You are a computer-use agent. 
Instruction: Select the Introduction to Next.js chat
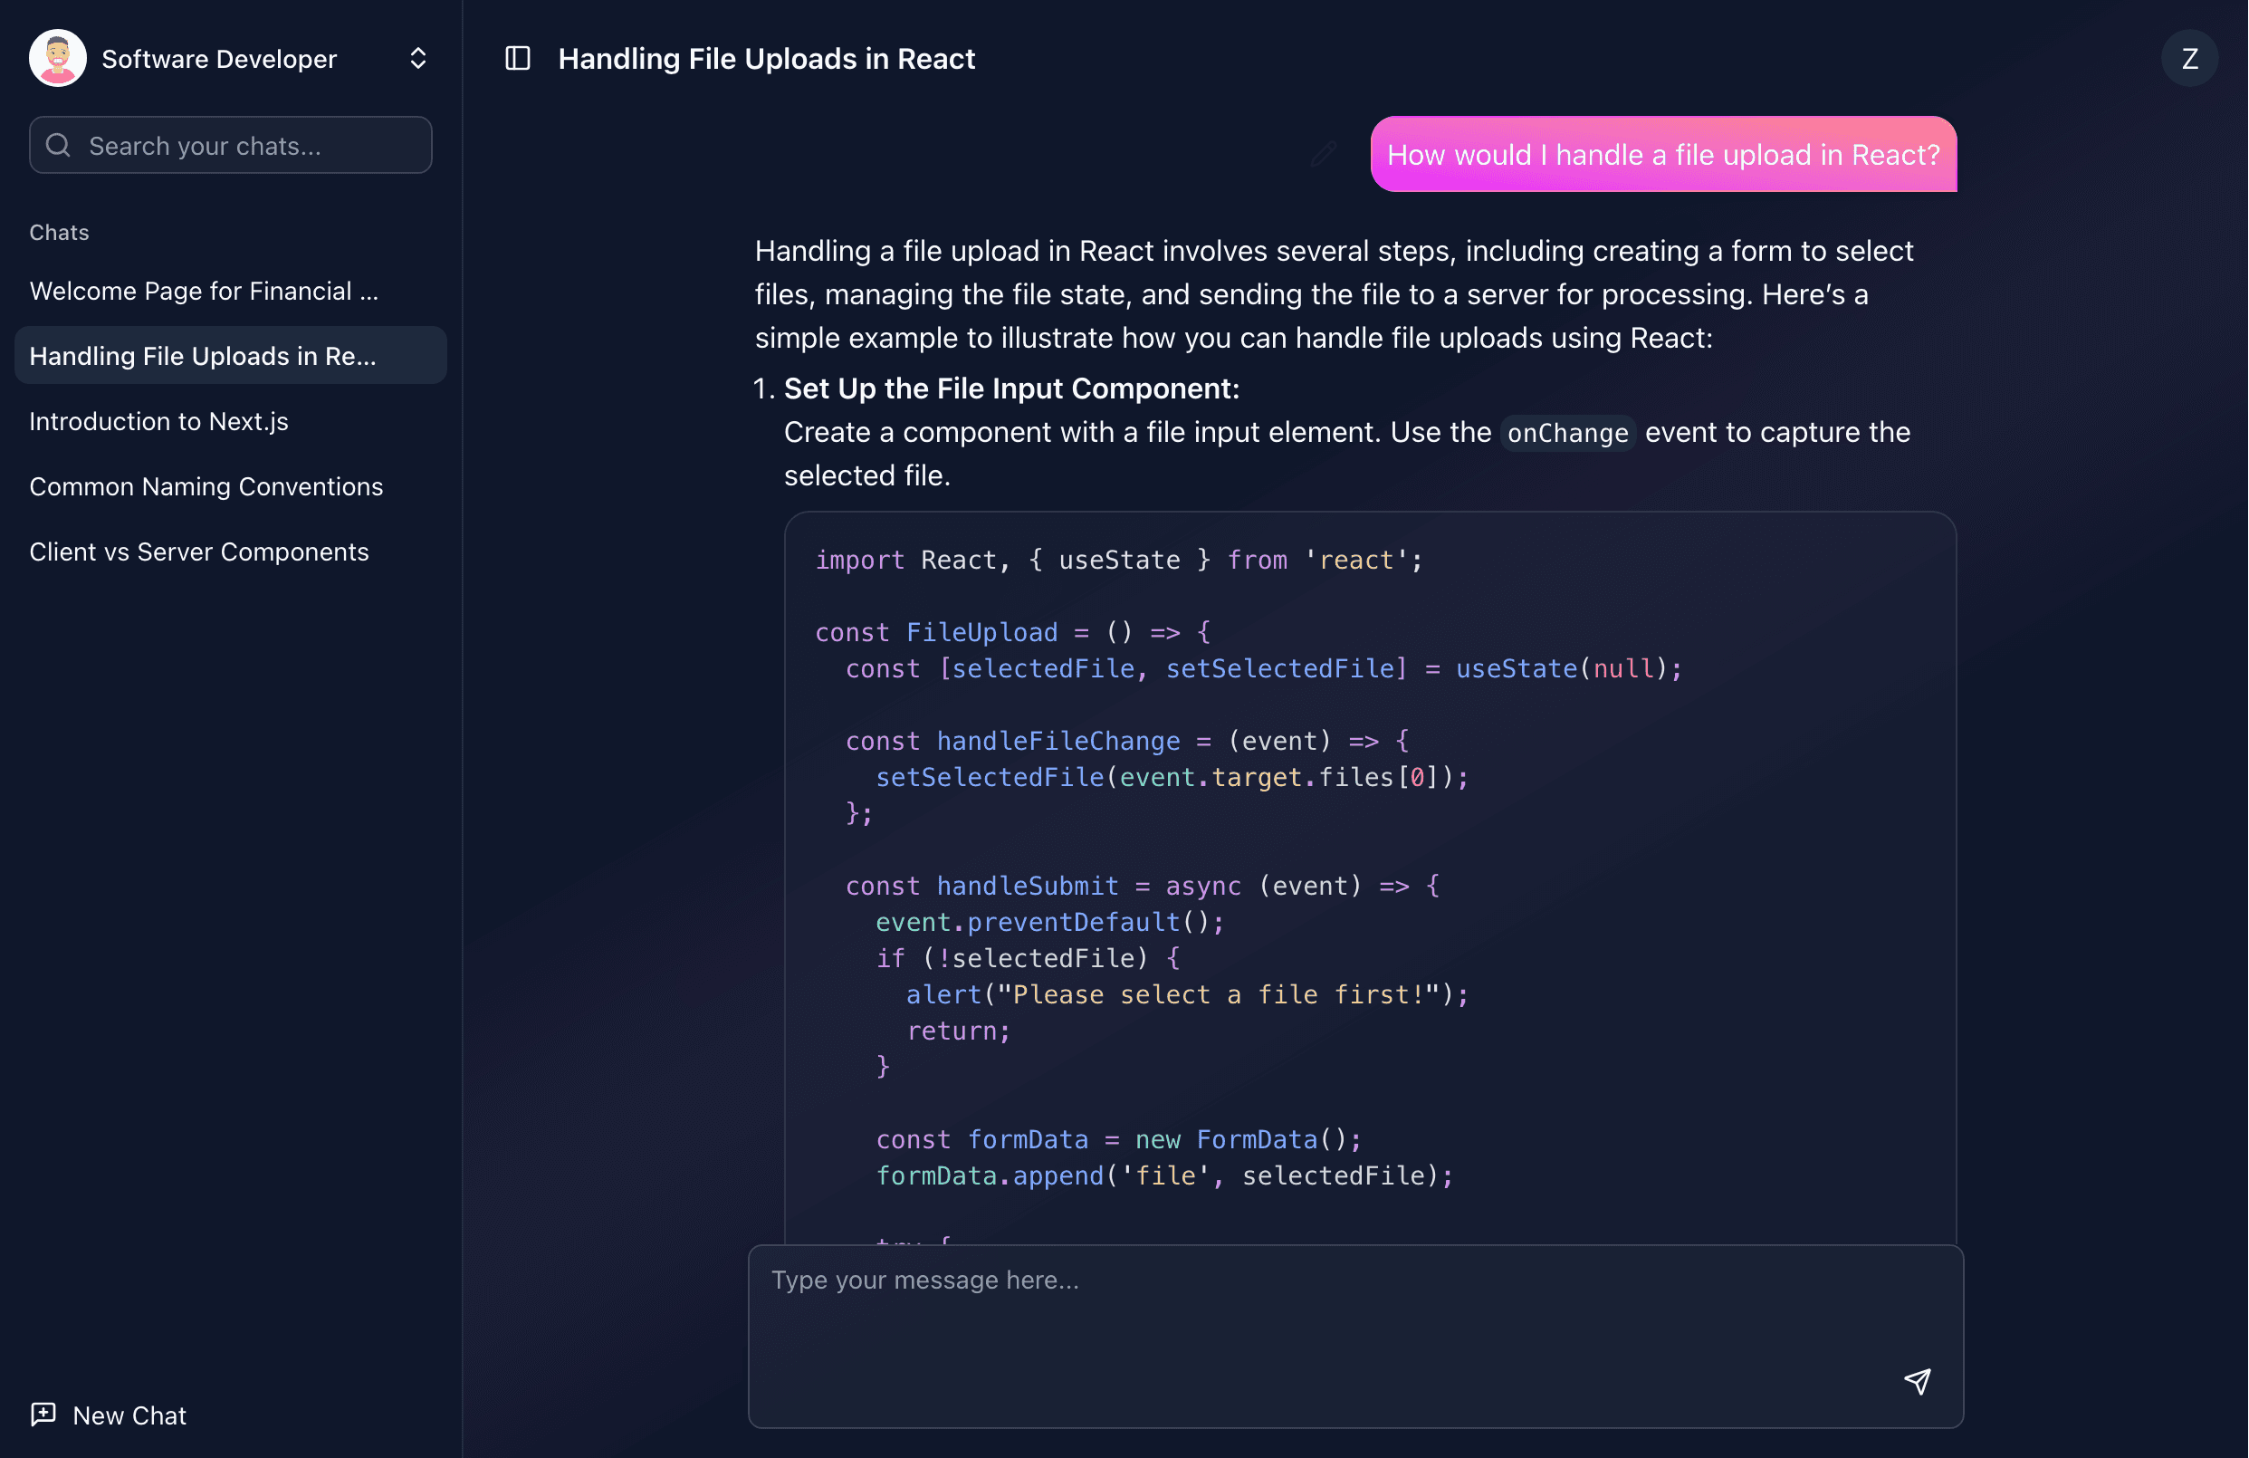tap(158, 421)
